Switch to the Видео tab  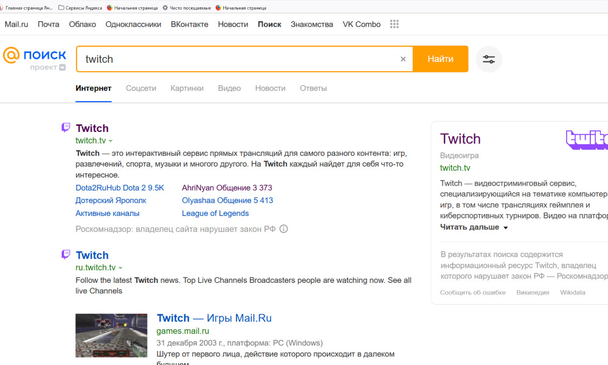[229, 88]
